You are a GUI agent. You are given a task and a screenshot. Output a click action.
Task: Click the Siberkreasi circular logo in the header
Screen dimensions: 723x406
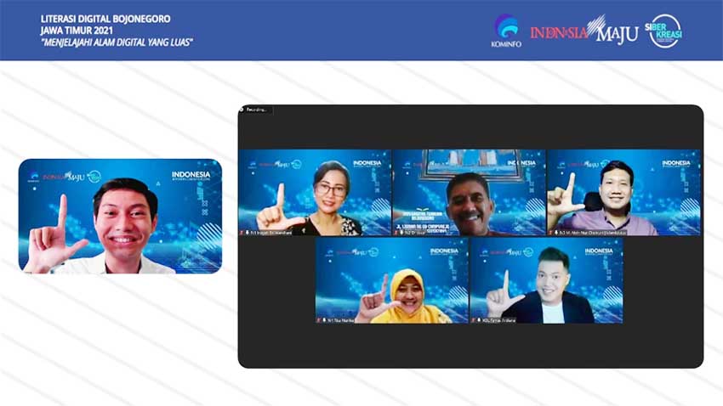tap(664, 31)
